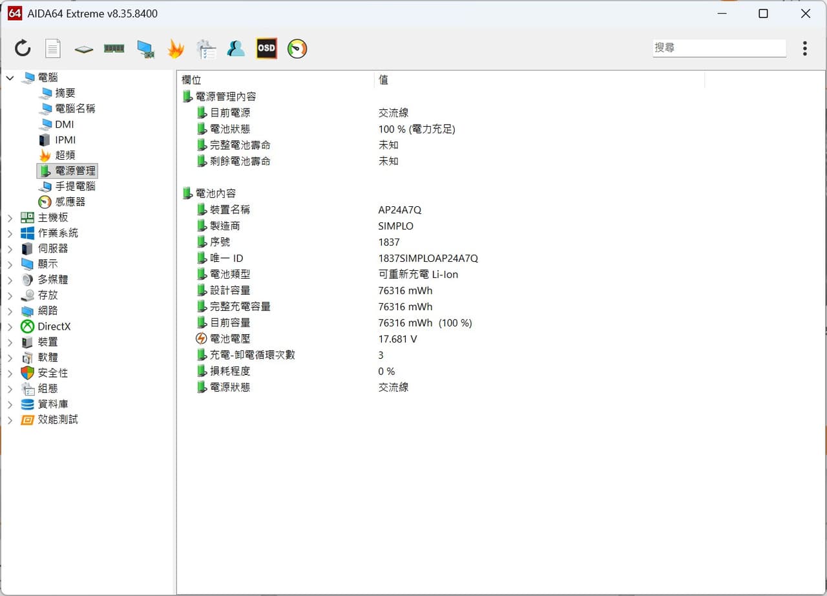This screenshot has height=596, width=827.
Task: Click the value 1837SIMPLOAP24A7Q
Action: pos(428,258)
